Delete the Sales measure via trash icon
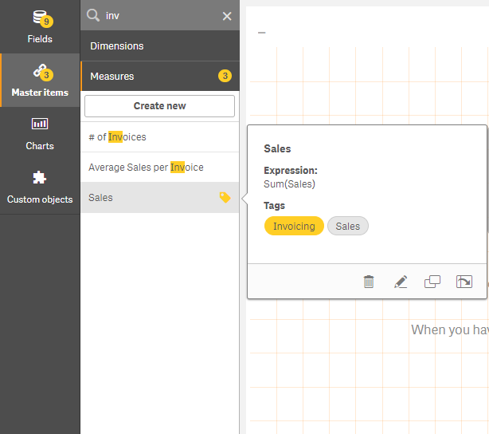This screenshot has width=489, height=434. (x=369, y=282)
